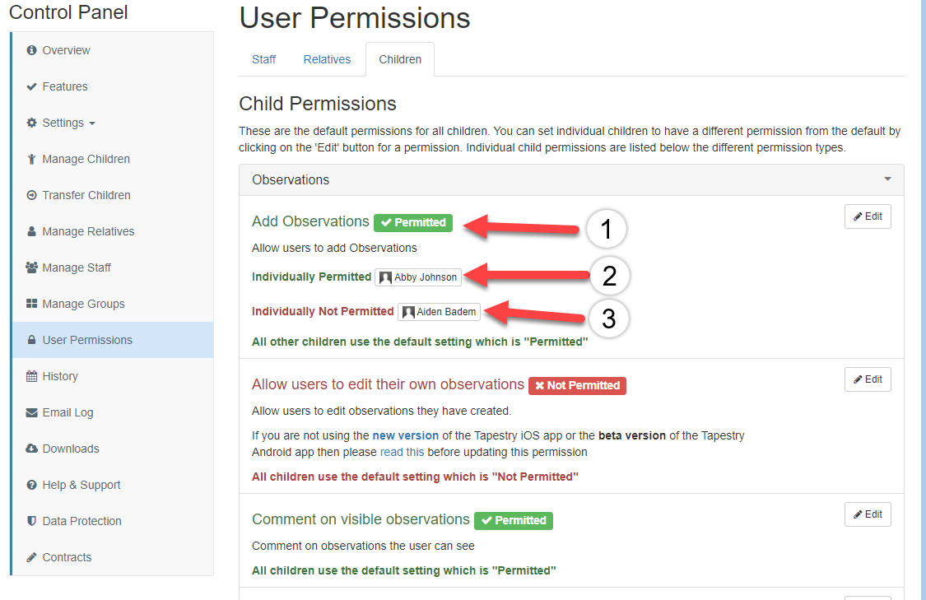Click the Manage Groups grid icon

tap(32, 304)
